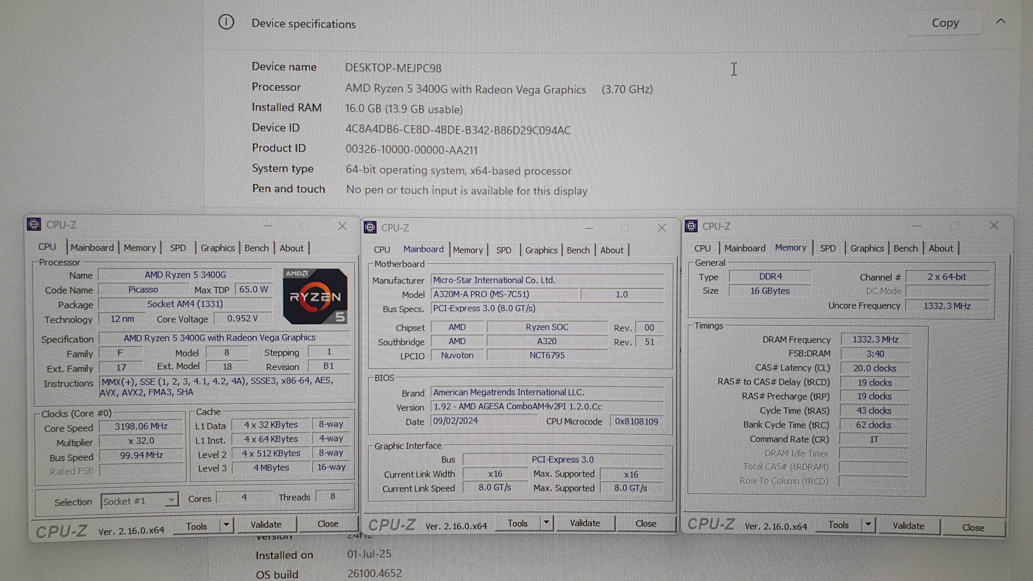The width and height of the screenshot is (1033, 581).
Task: Click the device name DESKTOP-MEJPC98
Action: coord(393,68)
